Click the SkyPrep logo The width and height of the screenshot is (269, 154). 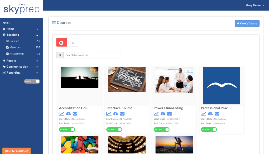[x=21, y=9]
